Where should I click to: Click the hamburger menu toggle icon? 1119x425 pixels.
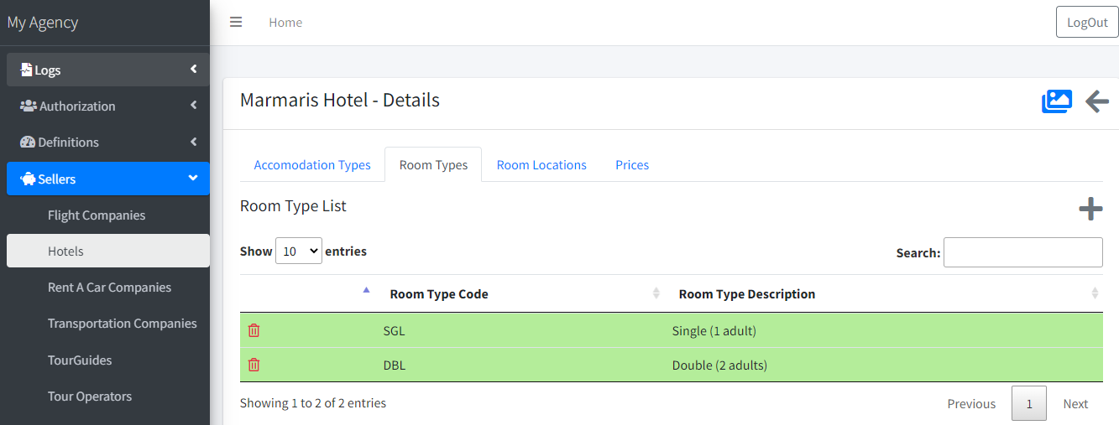236,23
